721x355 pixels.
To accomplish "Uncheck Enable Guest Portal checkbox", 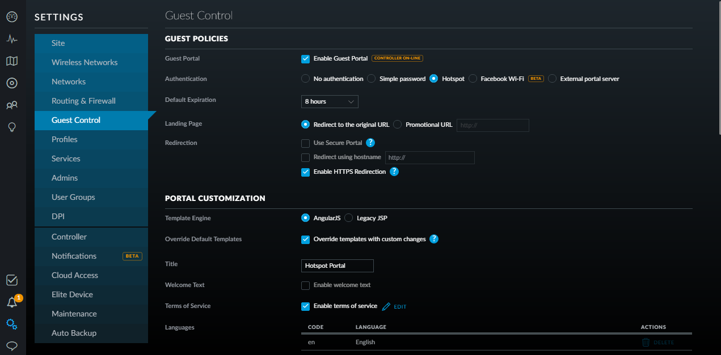I will (305, 58).
